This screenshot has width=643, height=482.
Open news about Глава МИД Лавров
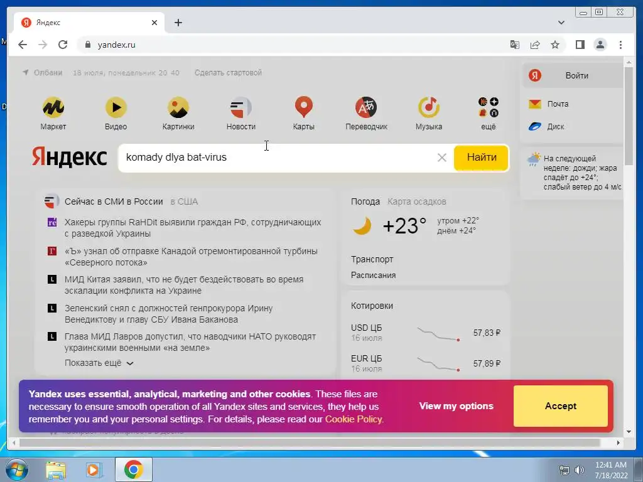190,342
